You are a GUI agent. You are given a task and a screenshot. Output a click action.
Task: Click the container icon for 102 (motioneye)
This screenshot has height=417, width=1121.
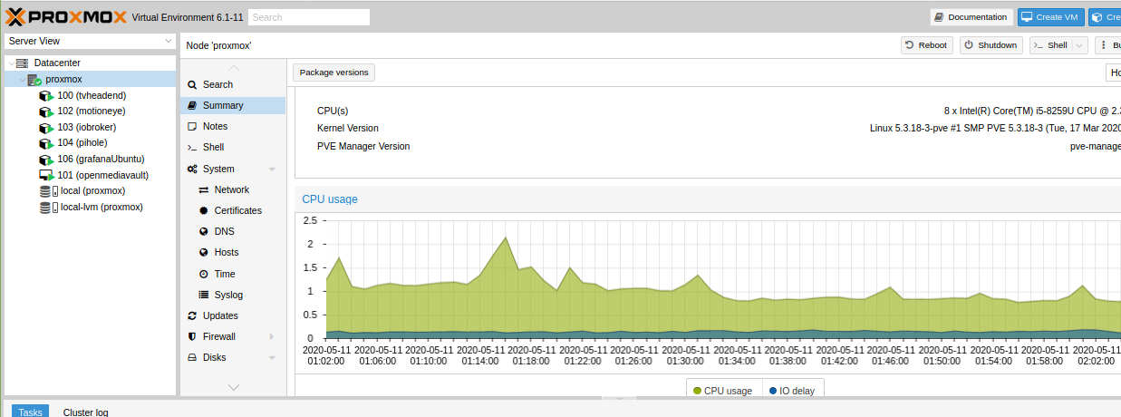[x=46, y=112]
